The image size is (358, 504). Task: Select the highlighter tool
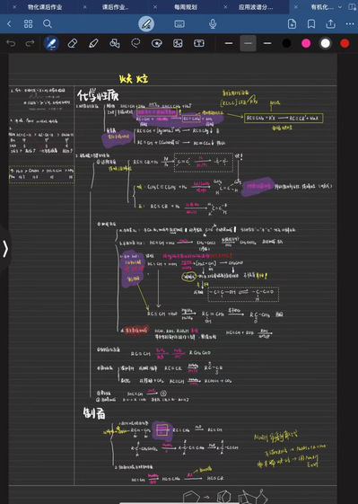(93, 43)
